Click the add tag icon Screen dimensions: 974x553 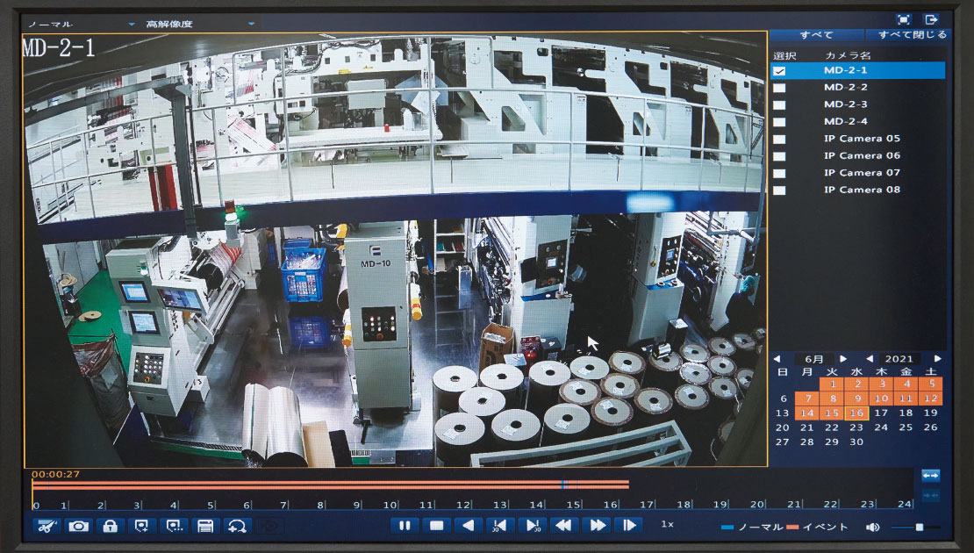click(141, 526)
